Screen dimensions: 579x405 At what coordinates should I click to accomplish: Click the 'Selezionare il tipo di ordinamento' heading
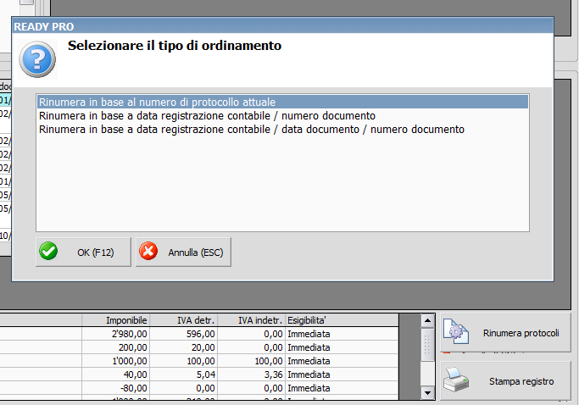coord(175,46)
